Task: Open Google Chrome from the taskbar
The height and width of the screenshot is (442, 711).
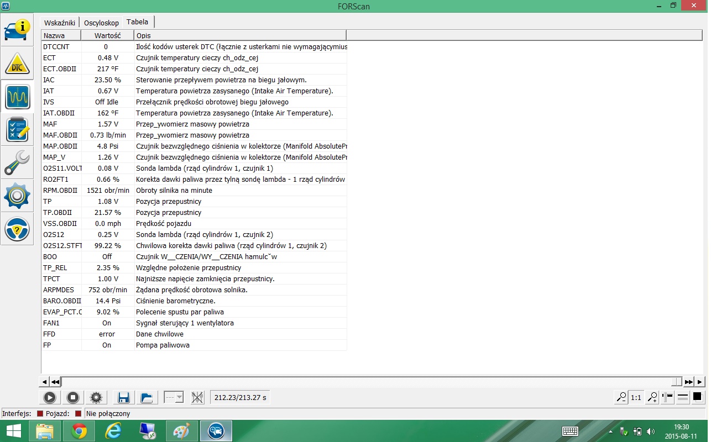Action: pos(79,431)
